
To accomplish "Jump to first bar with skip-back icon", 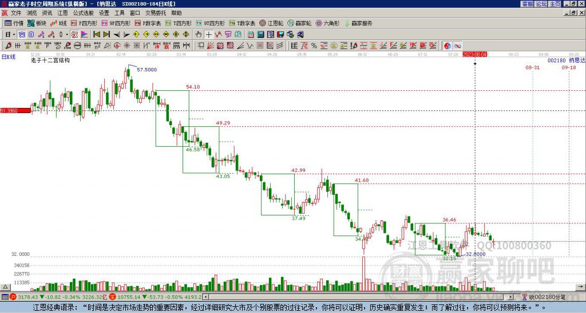I will click(x=97, y=35).
